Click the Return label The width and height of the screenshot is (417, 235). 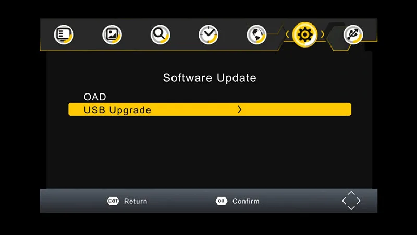[x=136, y=201]
